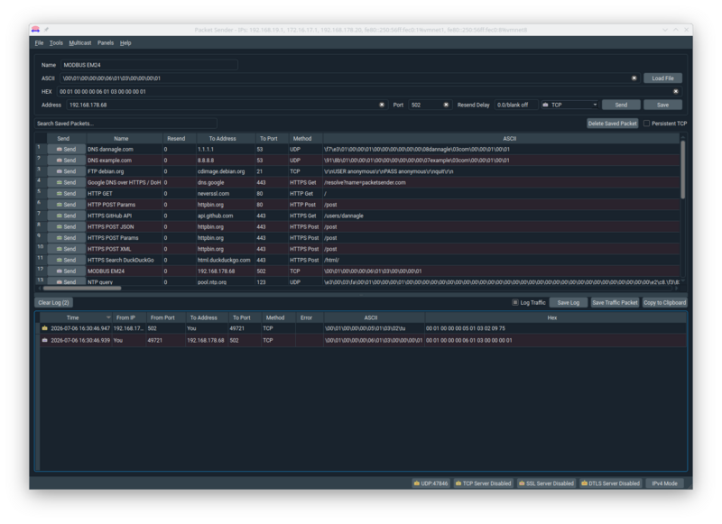The image size is (722, 524).
Task: Open the Tools menu
Action: [x=56, y=42]
